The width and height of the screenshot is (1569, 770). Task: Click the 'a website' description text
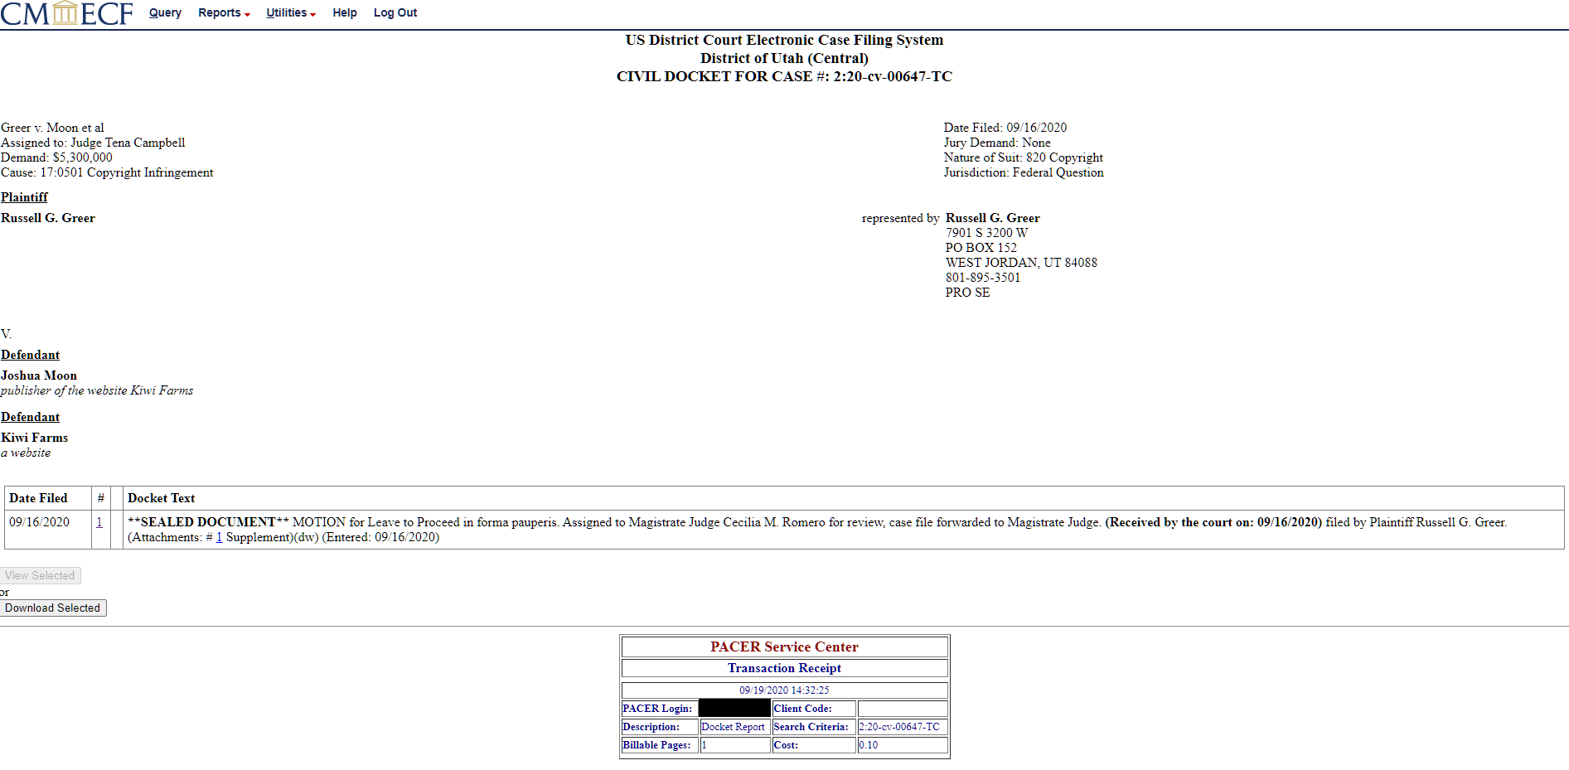[x=26, y=453]
